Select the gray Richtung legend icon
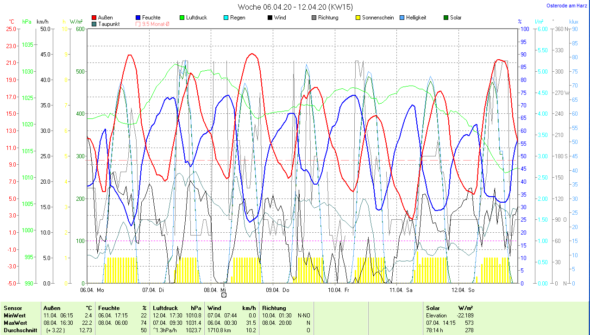This screenshot has height=335, width=590. (314, 18)
